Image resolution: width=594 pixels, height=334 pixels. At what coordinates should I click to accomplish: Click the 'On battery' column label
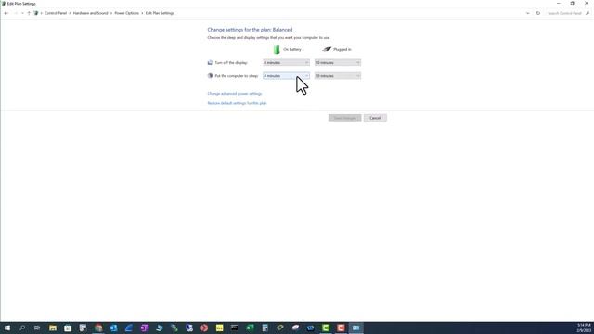[292, 49]
